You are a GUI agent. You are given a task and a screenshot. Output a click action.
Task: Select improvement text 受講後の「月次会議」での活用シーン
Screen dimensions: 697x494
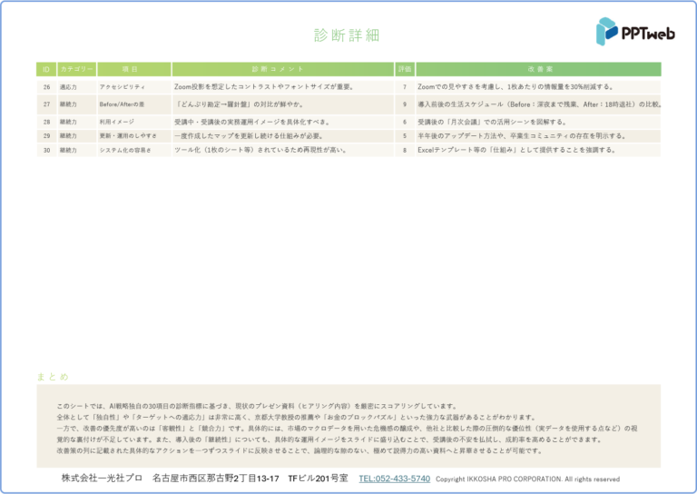(x=492, y=122)
